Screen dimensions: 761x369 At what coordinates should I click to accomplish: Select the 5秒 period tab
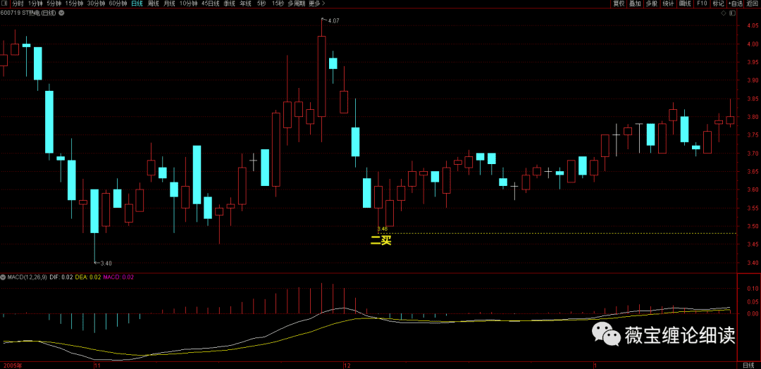pyautogui.click(x=261, y=4)
